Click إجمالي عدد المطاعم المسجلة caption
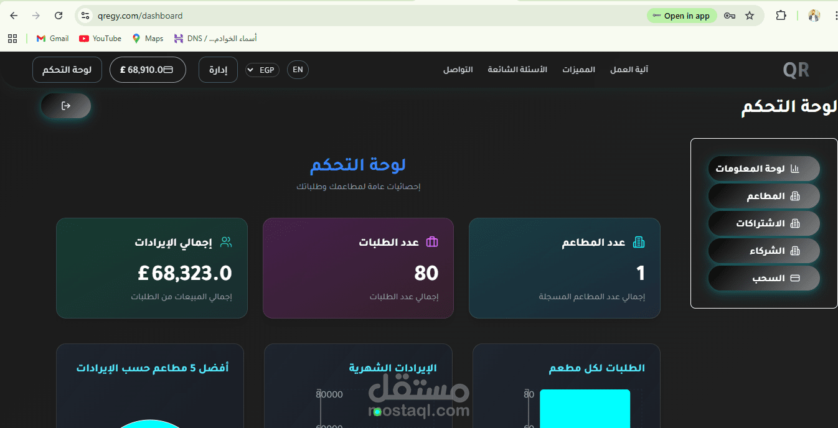838x428 pixels. [x=591, y=297]
